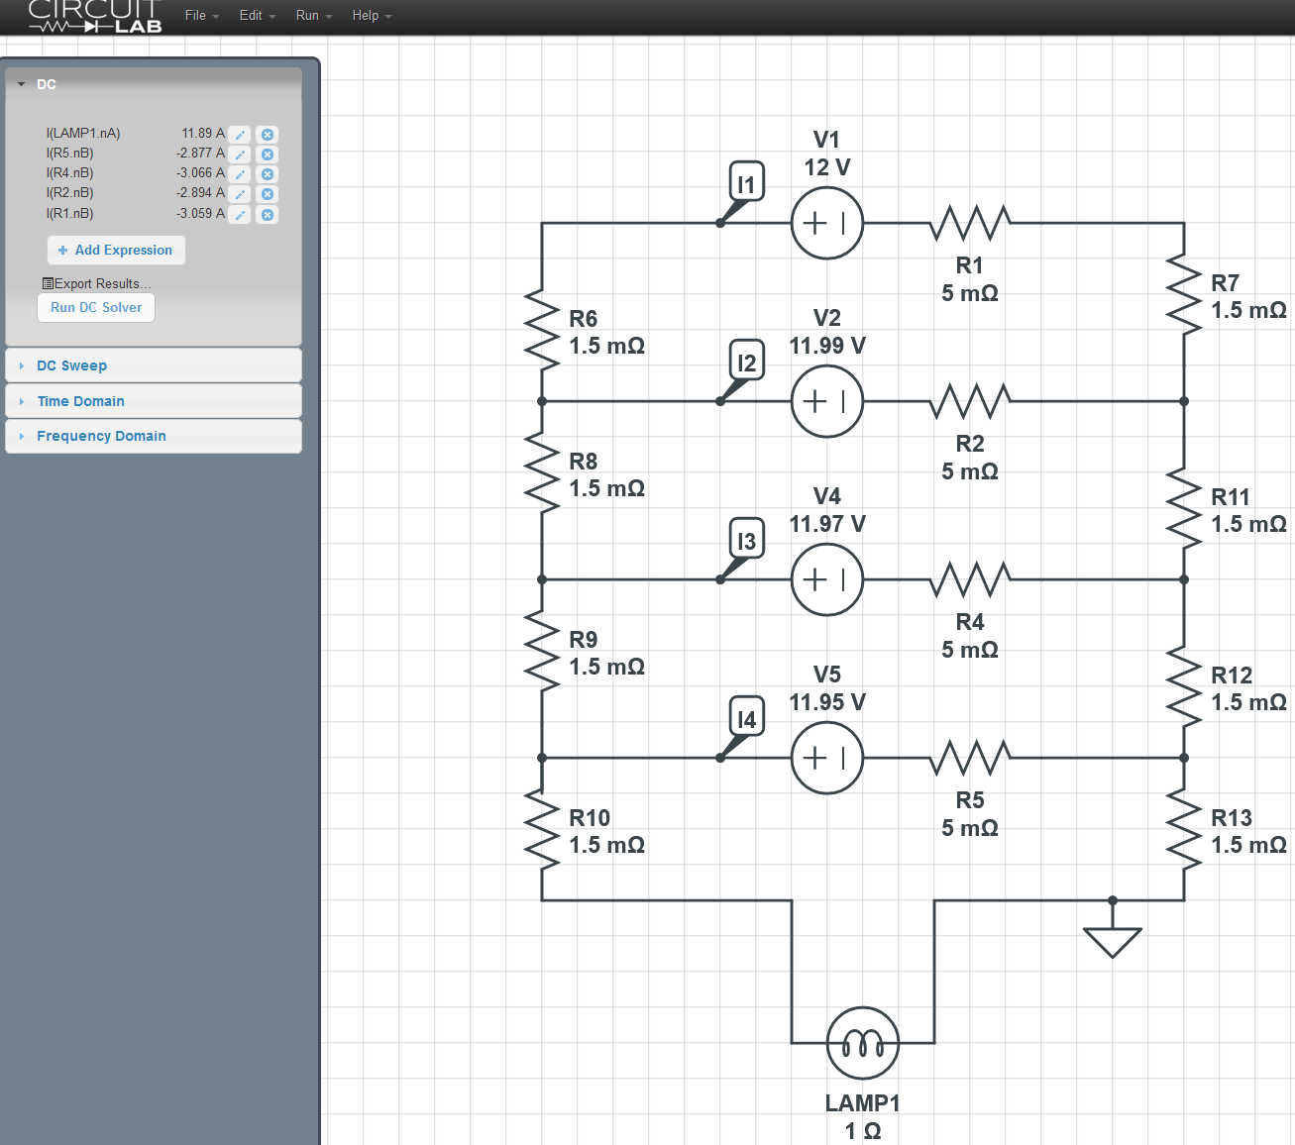Collapse the DC simulation section
The image size is (1295, 1145).
click(x=46, y=84)
